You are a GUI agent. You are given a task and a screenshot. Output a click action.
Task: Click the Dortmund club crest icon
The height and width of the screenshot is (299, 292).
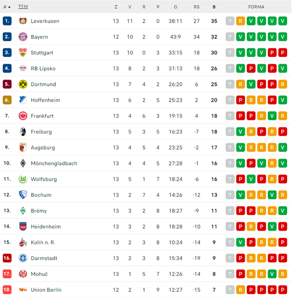[x=23, y=84]
